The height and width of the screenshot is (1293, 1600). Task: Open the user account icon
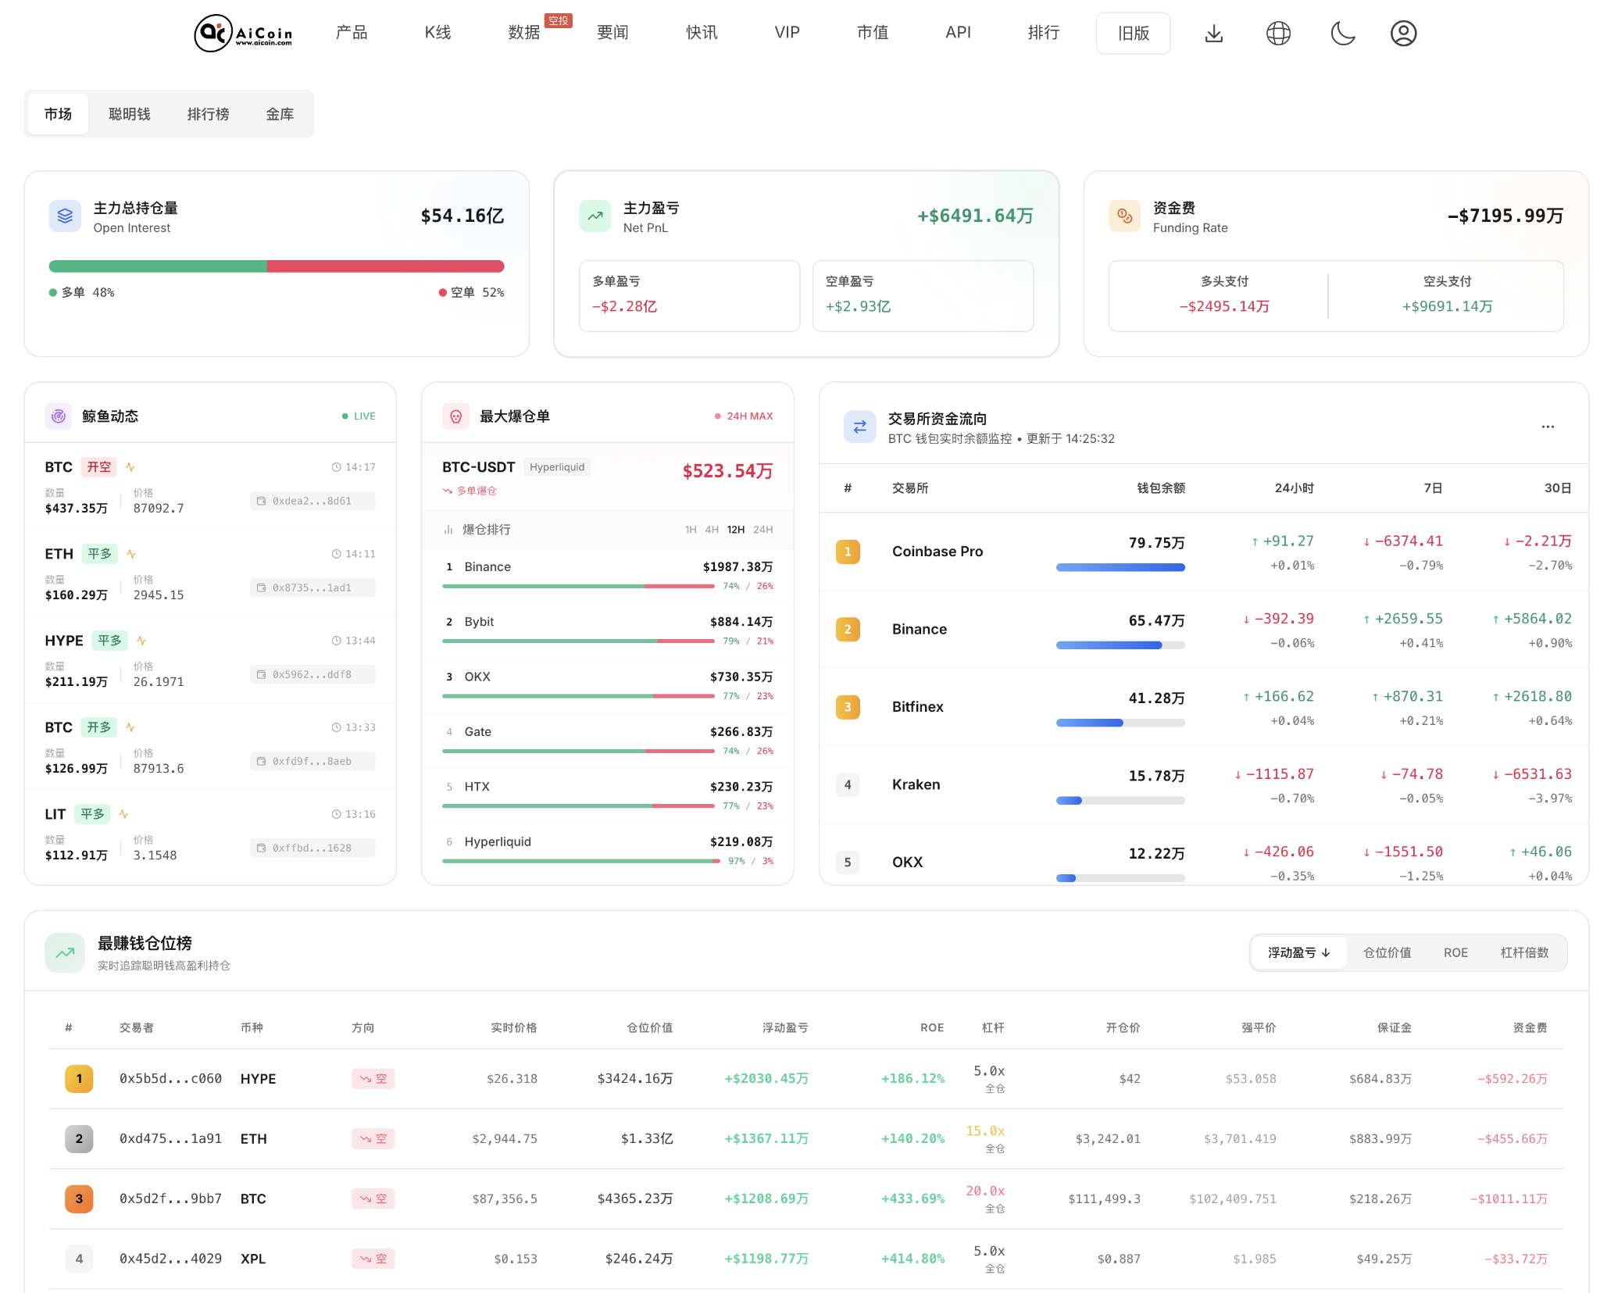[1404, 33]
